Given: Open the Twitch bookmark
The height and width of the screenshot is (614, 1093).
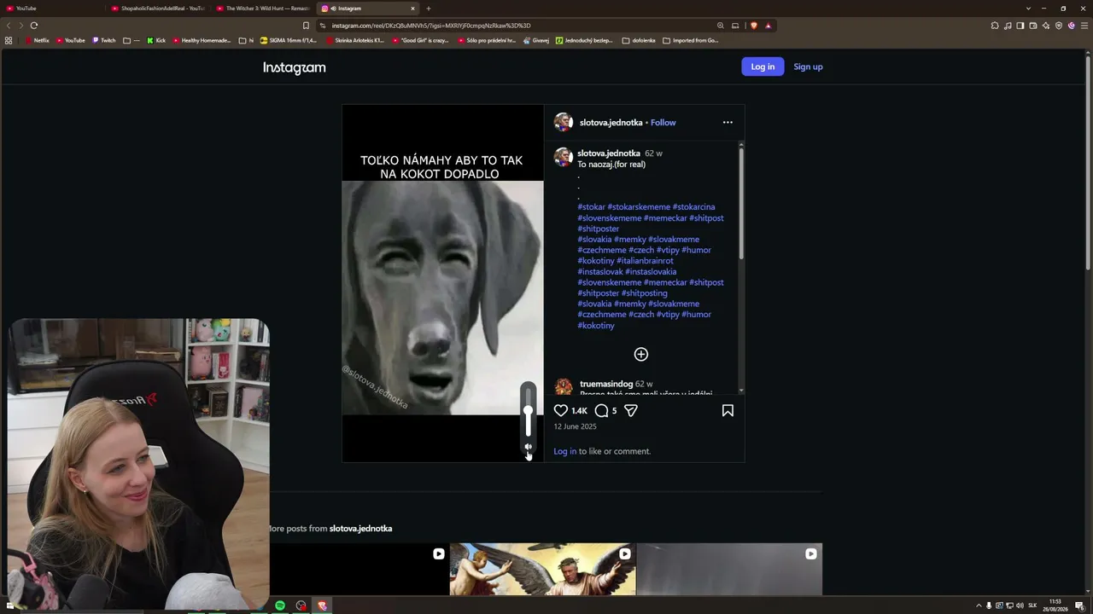Looking at the screenshot, I should [103, 40].
